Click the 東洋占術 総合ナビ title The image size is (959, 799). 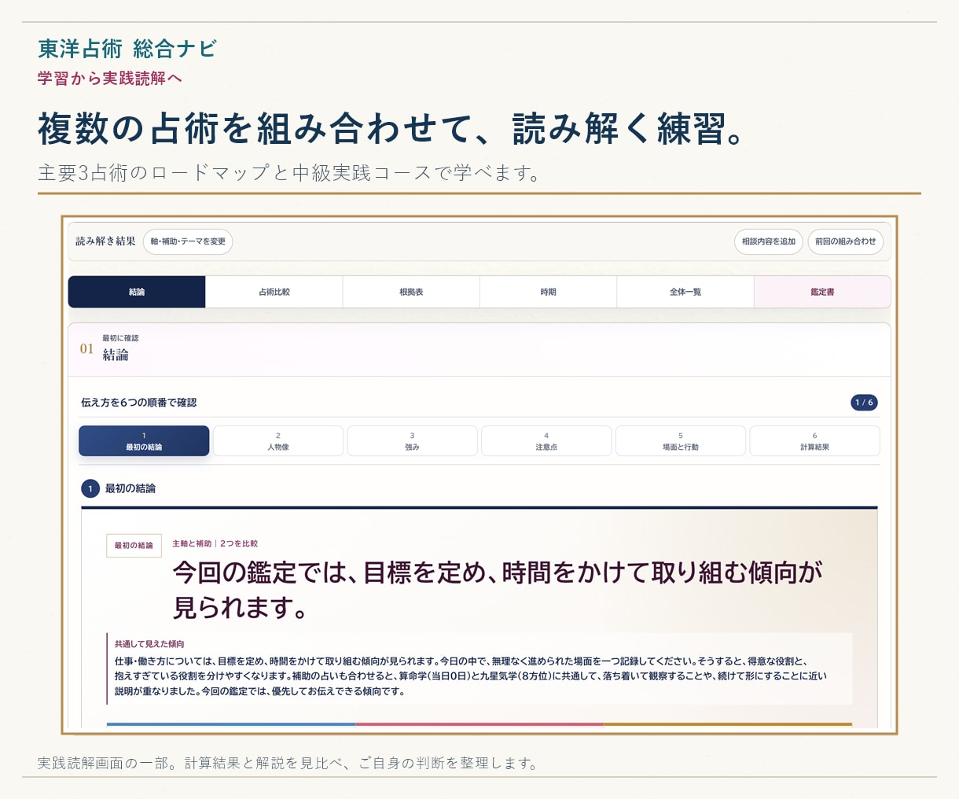[127, 49]
